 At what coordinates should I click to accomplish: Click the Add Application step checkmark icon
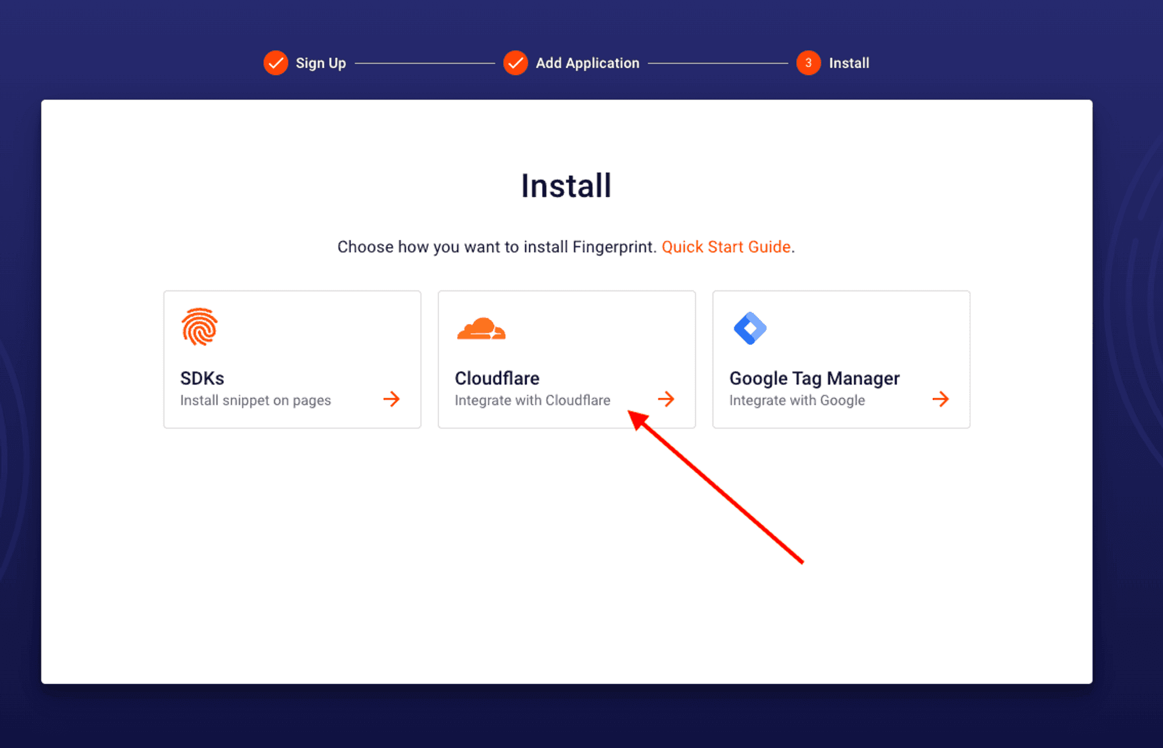click(515, 63)
